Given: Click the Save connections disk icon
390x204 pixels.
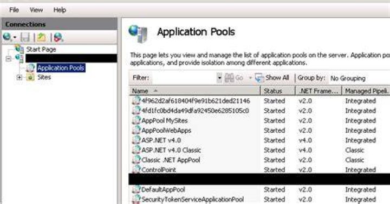Looking at the screenshot, I should pos(25,37).
